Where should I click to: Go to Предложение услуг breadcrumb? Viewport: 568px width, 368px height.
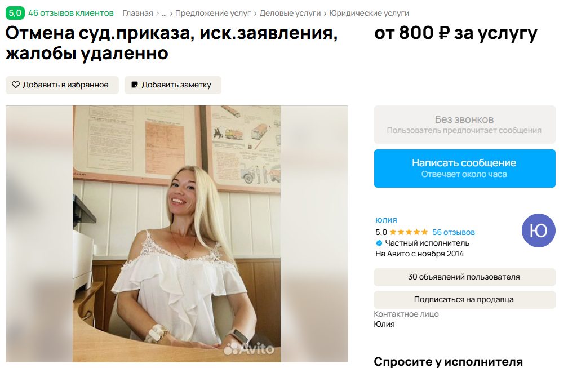(x=213, y=14)
